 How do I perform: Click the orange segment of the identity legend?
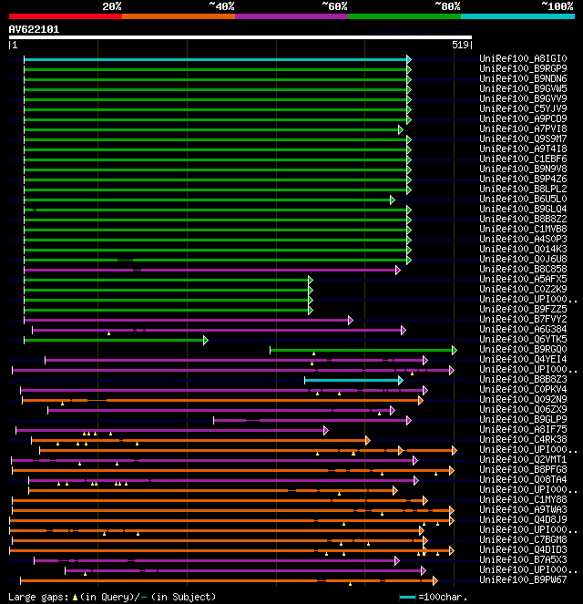179,16
